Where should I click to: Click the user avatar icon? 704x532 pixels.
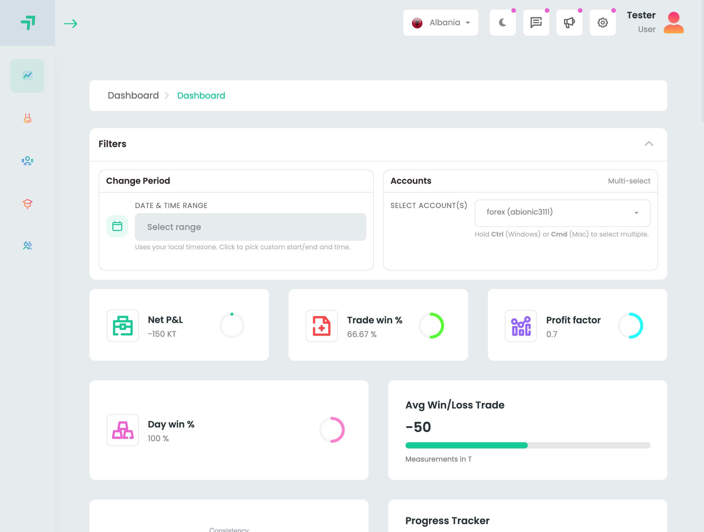[x=674, y=23]
